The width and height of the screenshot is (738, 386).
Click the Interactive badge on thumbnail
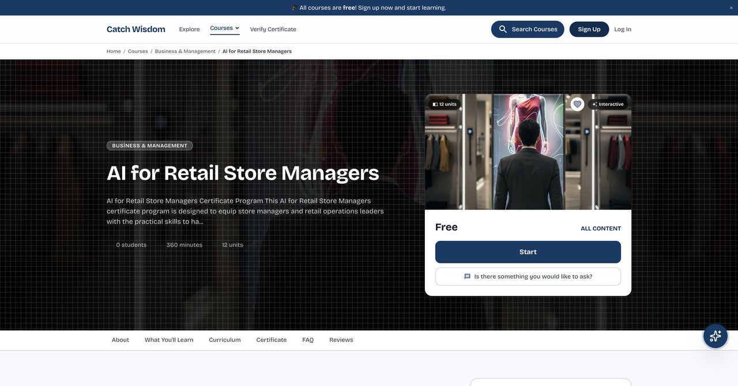tap(608, 104)
